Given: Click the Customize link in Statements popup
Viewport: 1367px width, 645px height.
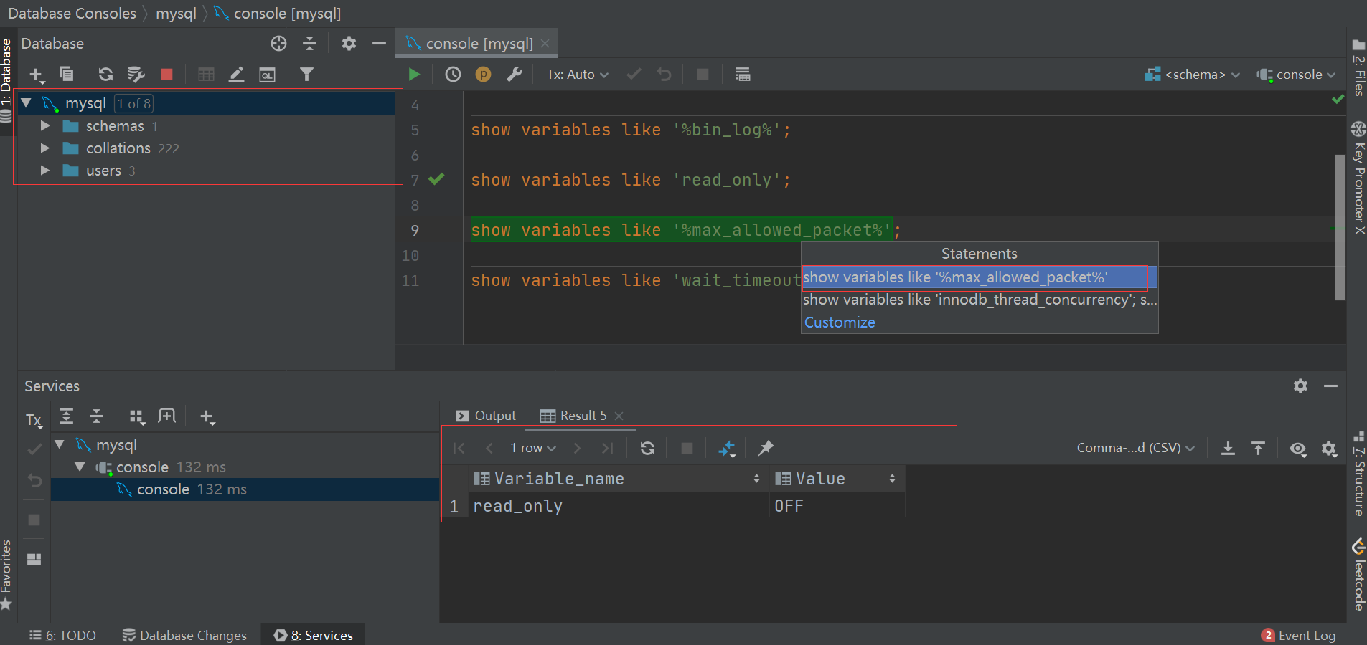Looking at the screenshot, I should [839, 322].
